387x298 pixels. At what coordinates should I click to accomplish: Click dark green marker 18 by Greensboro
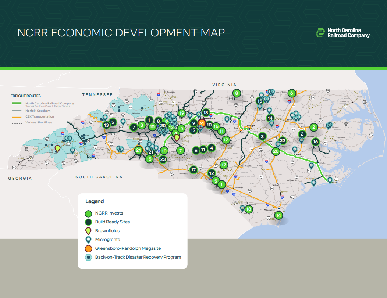pos(206,113)
